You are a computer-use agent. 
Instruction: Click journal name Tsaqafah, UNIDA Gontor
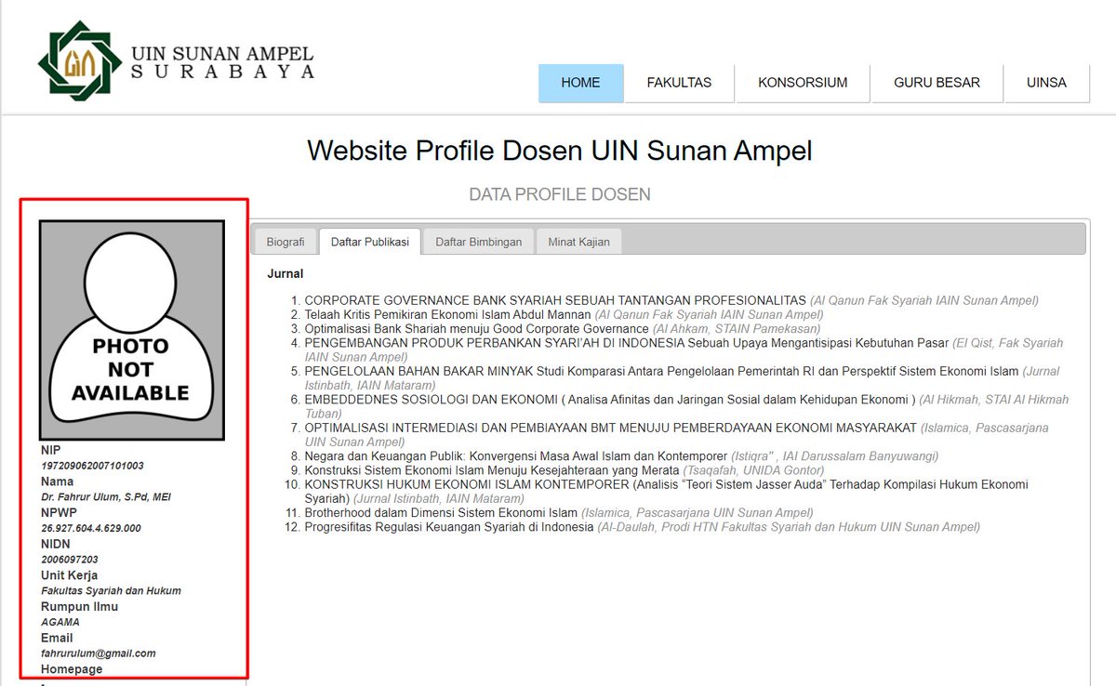click(x=754, y=470)
